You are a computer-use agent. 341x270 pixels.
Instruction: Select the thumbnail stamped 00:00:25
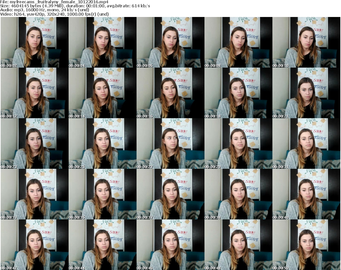[103, 143]
